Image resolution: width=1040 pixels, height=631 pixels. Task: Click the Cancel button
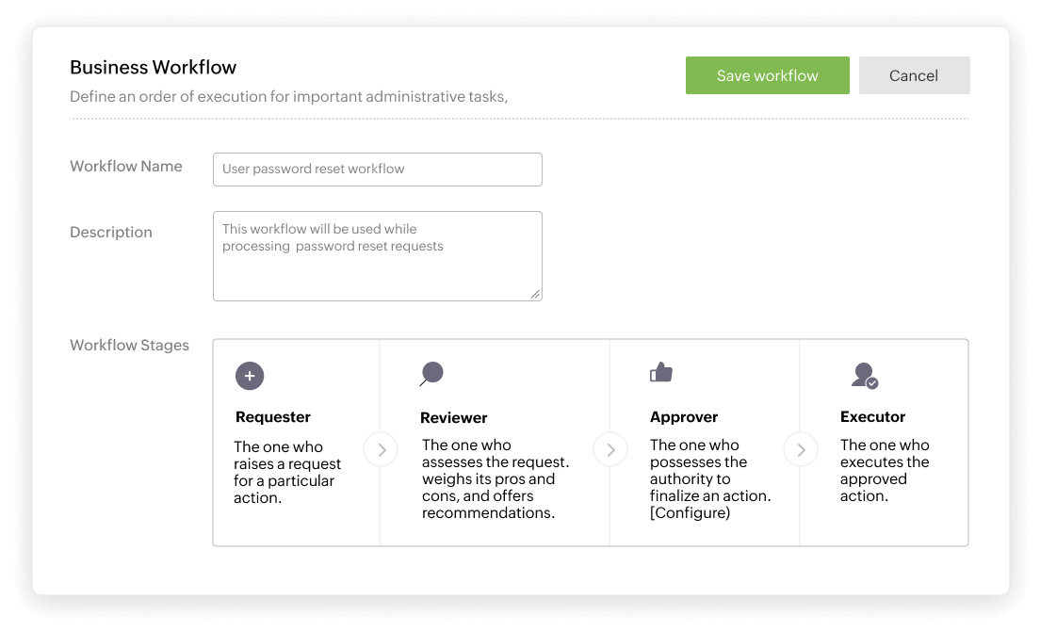click(914, 75)
